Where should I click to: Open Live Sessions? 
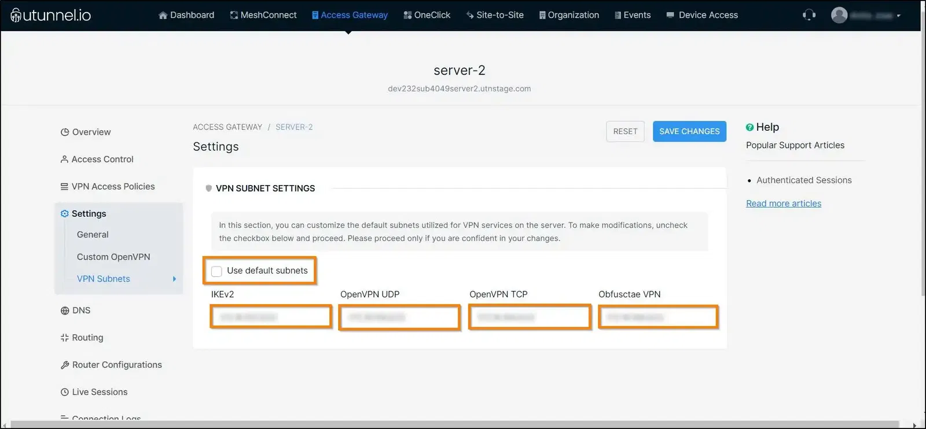[94, 392]
